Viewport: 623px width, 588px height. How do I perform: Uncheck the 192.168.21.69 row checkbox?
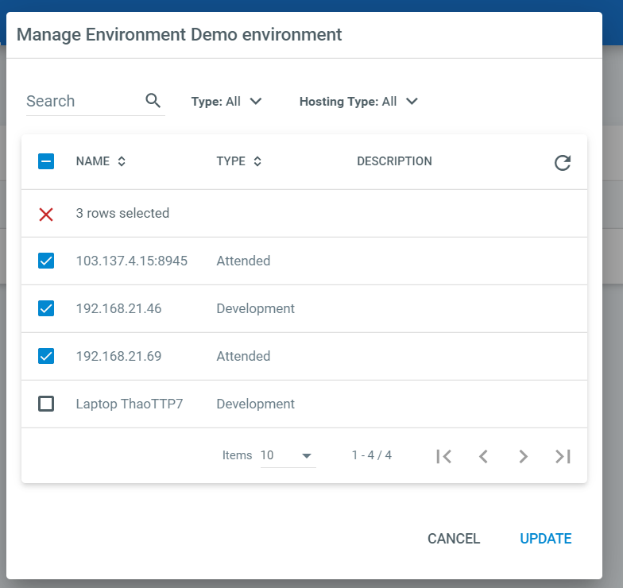(46, 356)
